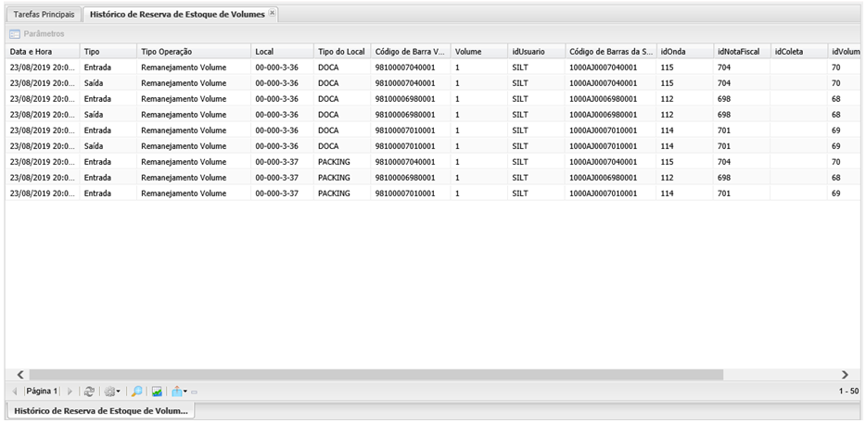Click the idNotaFiscal column header

(741, 52)
